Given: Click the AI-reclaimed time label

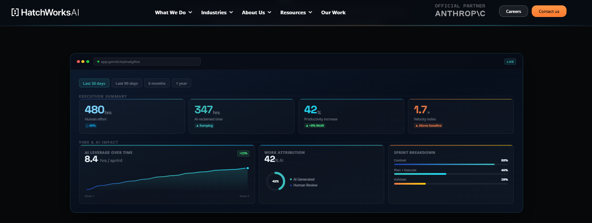Looking at the screenshot, I should click(208, 119).
